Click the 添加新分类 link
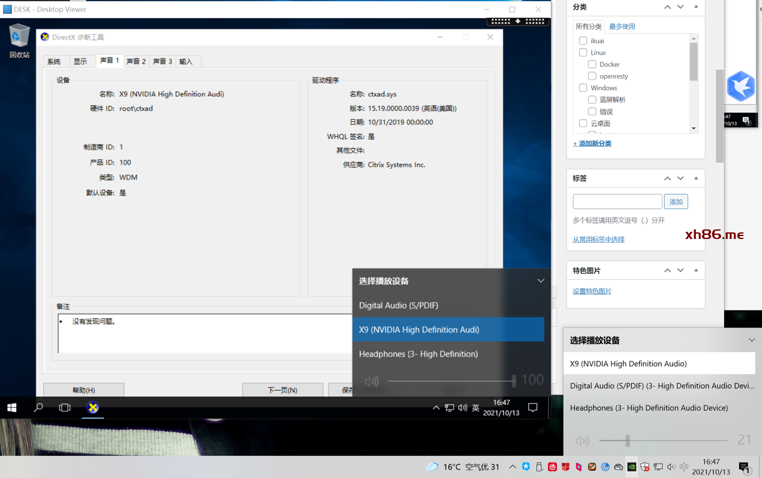The width and height of the screenshot is (762, 478). tap(592, 144)
